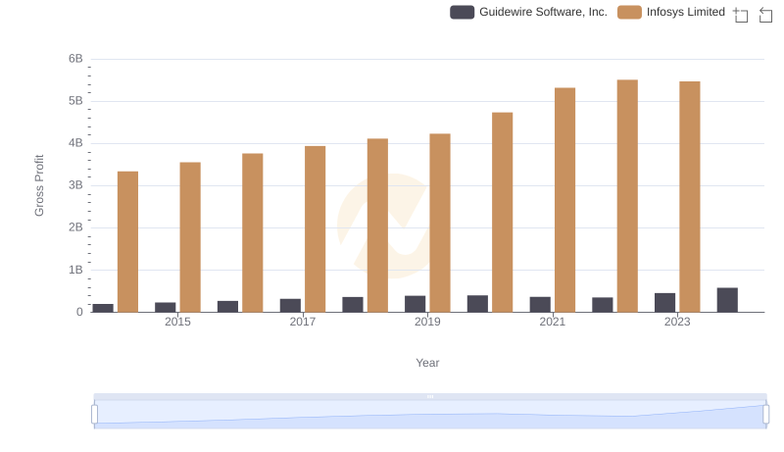
Task: Grab the left data zoom slider handle
Action: click(94, 415)
